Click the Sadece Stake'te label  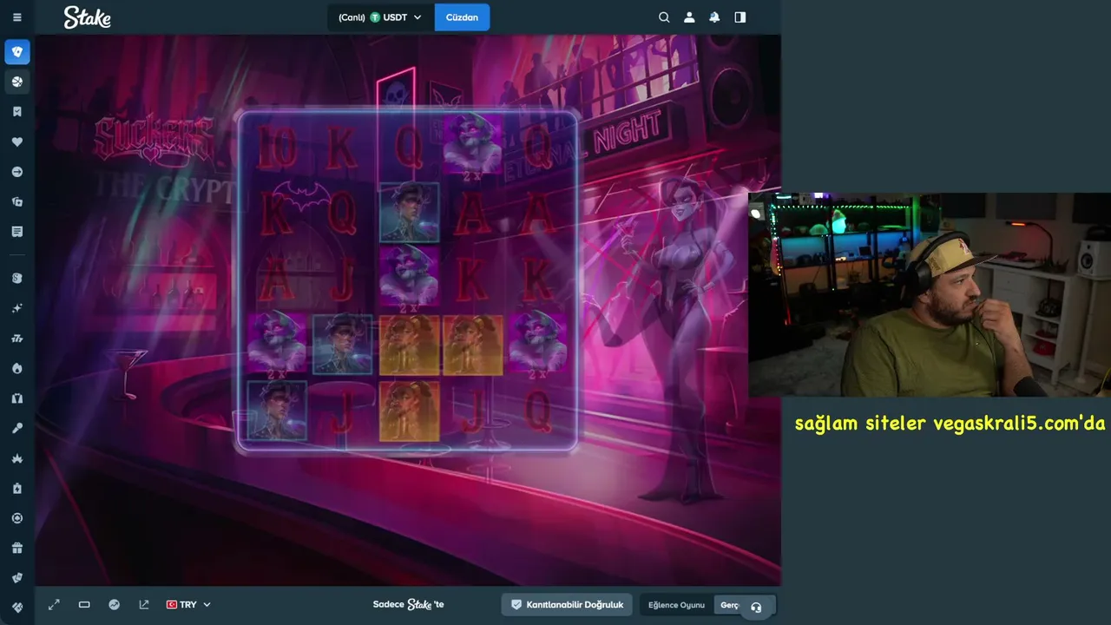pos(408,605)
